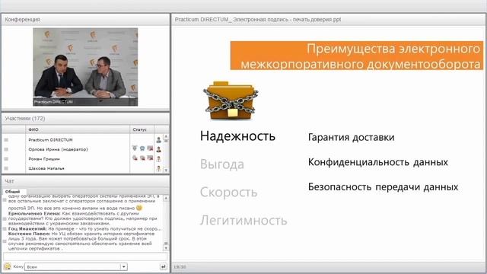The image size is (487, 274).
Task: Tick the checkbox next to Practicum DIRECTUM
Action: click(x=6, y=140)
